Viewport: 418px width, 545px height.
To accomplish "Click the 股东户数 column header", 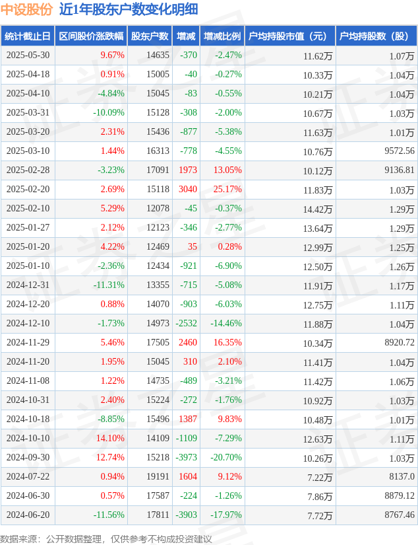I will pos(150,36).
